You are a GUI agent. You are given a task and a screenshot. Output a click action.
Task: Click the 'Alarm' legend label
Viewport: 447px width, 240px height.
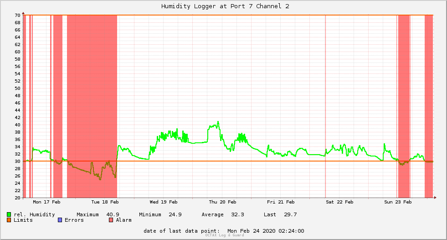(x=124, y=220)
